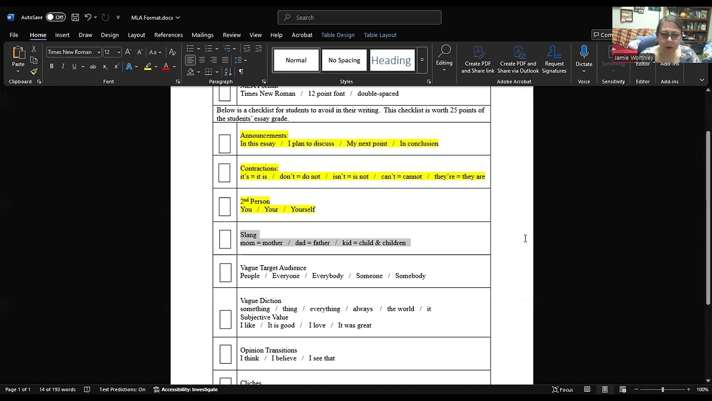Viewport: 712px width, 401px height.
Task: Click Dictate microphone icon
Action: (x=584, y=52)
